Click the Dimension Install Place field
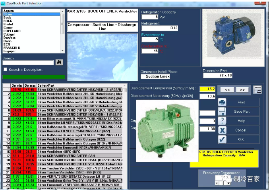 coord(155,76)
